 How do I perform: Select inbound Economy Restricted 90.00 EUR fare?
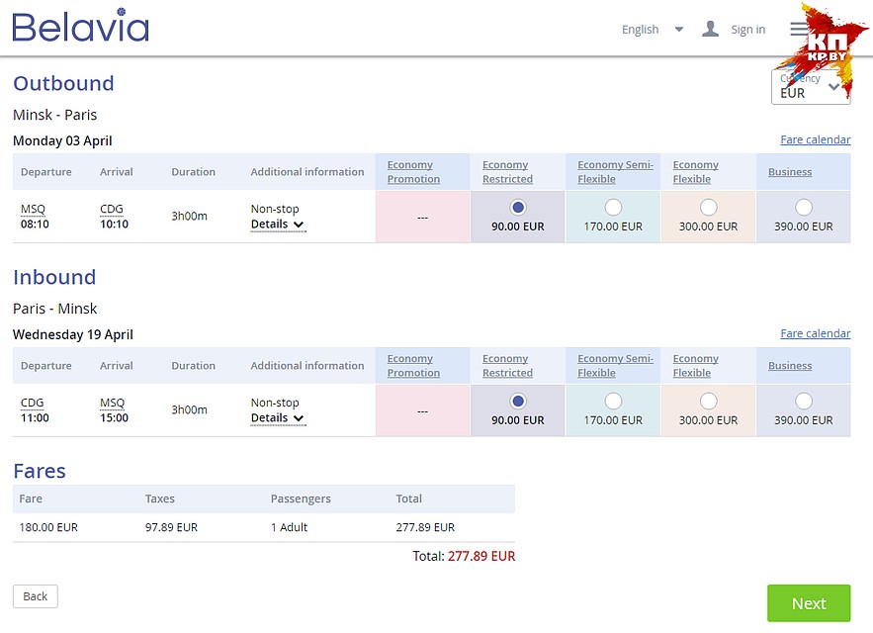[x=518, y=402]
